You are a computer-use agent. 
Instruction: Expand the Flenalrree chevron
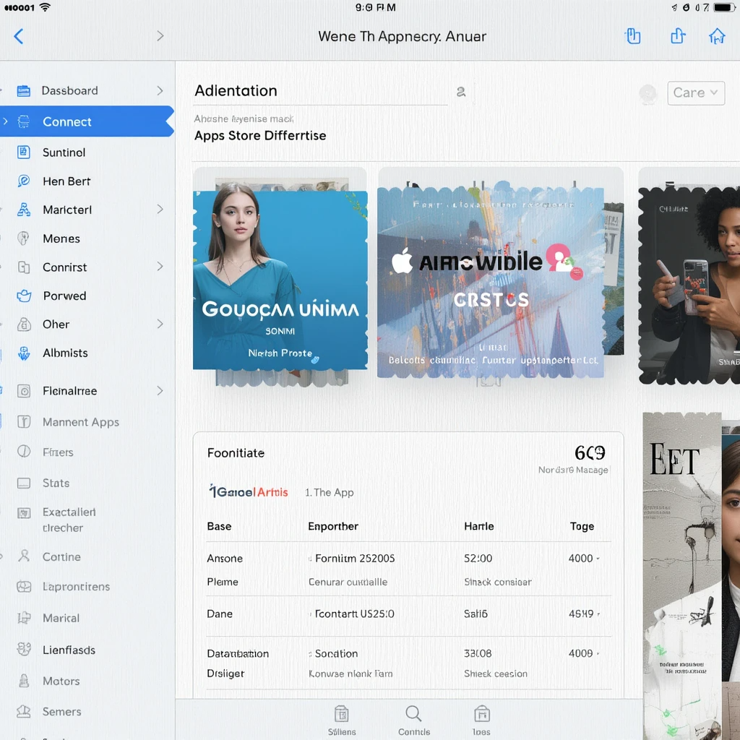[160, 391]
